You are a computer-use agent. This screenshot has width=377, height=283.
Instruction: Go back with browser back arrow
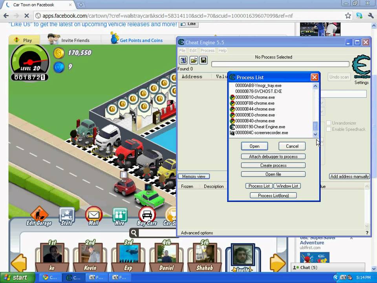[x=6, y=16]
